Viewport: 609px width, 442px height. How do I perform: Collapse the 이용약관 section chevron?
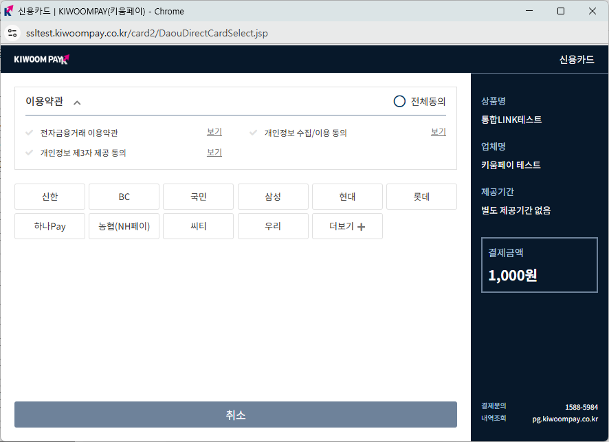(x=77, y=102)
